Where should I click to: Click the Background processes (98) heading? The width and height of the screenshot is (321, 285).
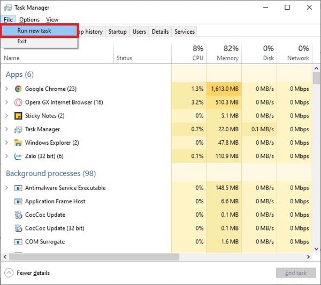coord(51,173)
